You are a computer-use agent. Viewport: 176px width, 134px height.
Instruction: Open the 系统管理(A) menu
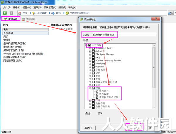coord(50,8)
